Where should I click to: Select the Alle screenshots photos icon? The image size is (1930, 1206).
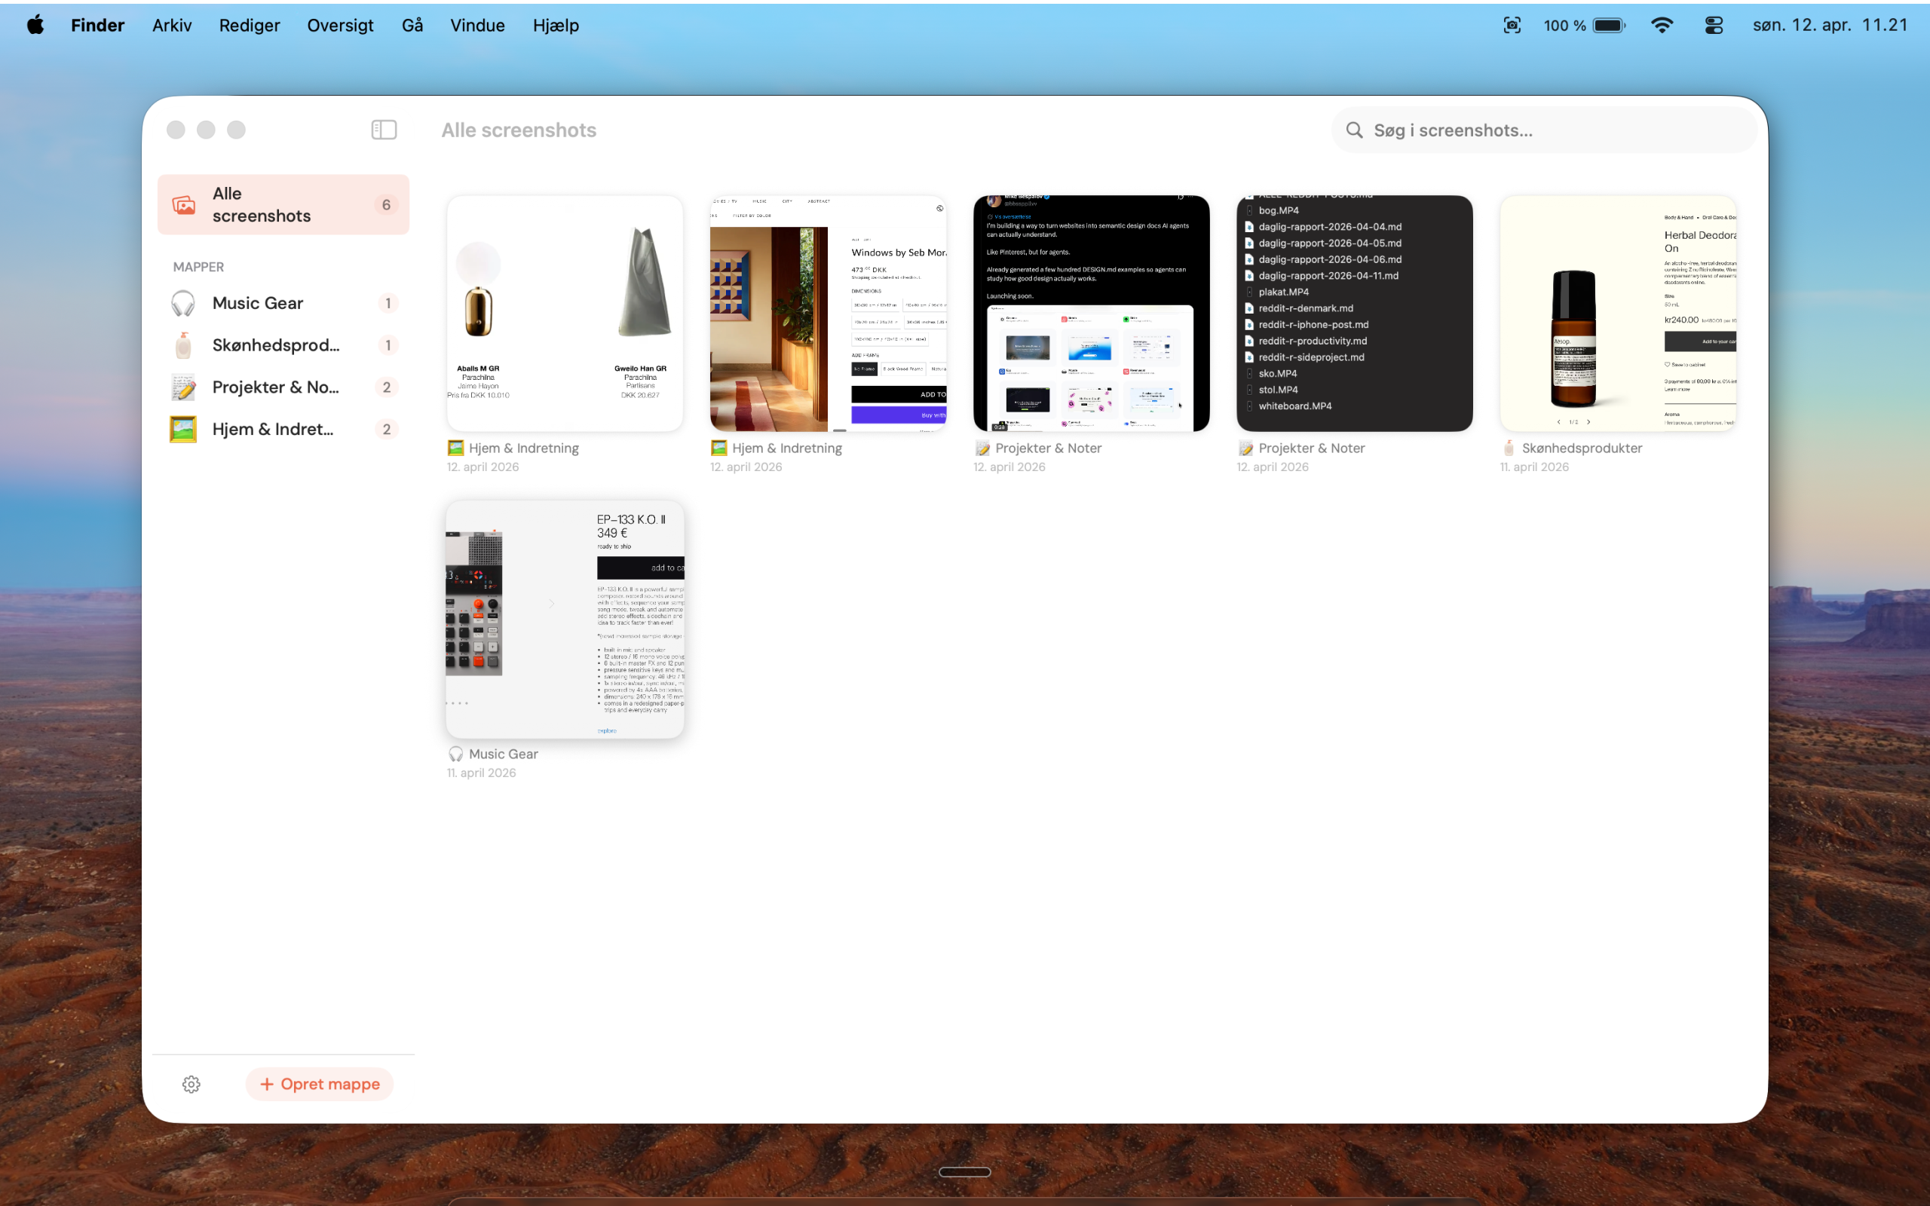[184, 205]
